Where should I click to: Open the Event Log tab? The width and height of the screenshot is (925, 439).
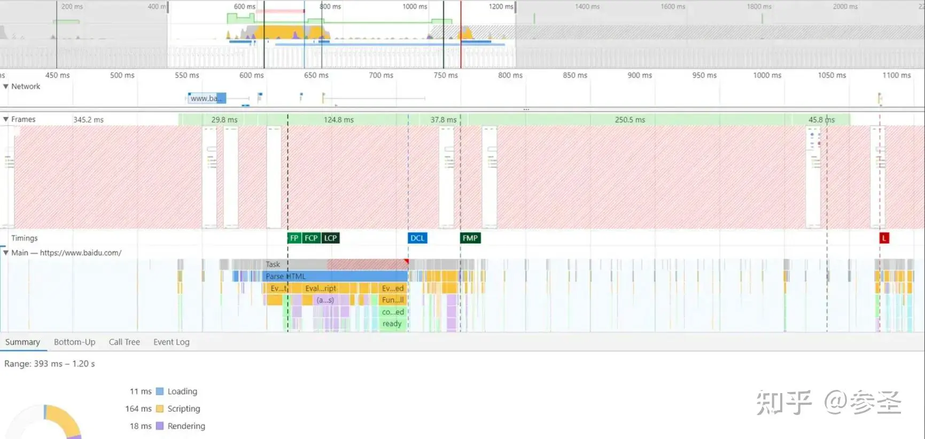pos(171,342)
